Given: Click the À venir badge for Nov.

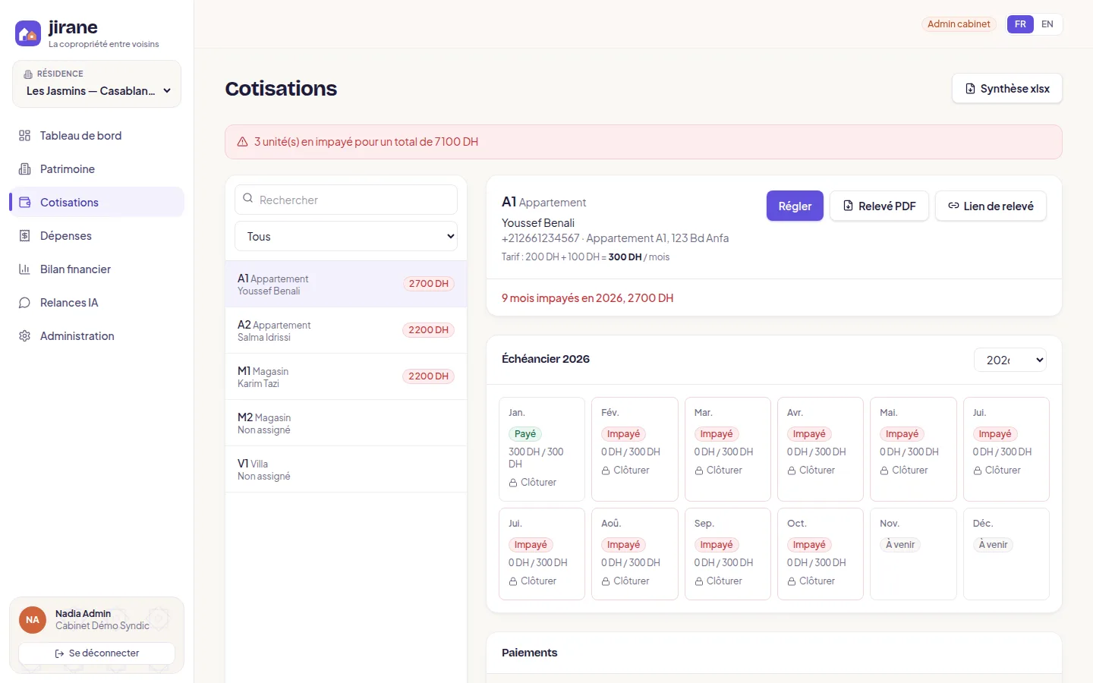Looking at the screenshot, I should [x=900, y=545].
